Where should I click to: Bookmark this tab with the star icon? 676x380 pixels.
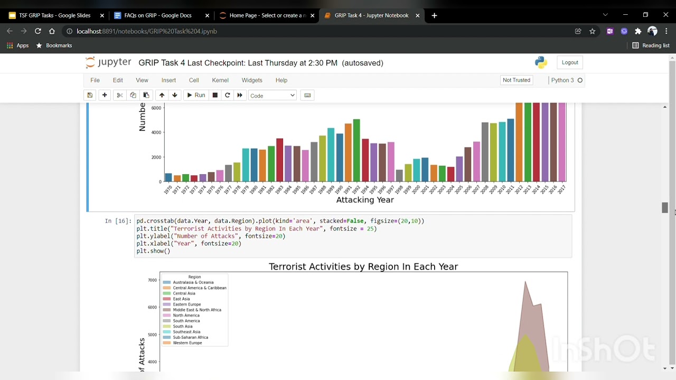(x=593, y=31)
